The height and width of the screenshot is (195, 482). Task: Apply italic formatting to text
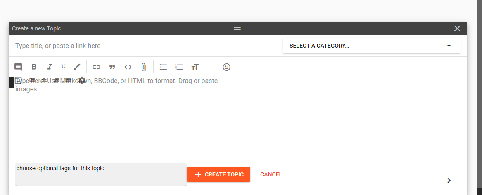pyautogui.click(x=50, y=67)
